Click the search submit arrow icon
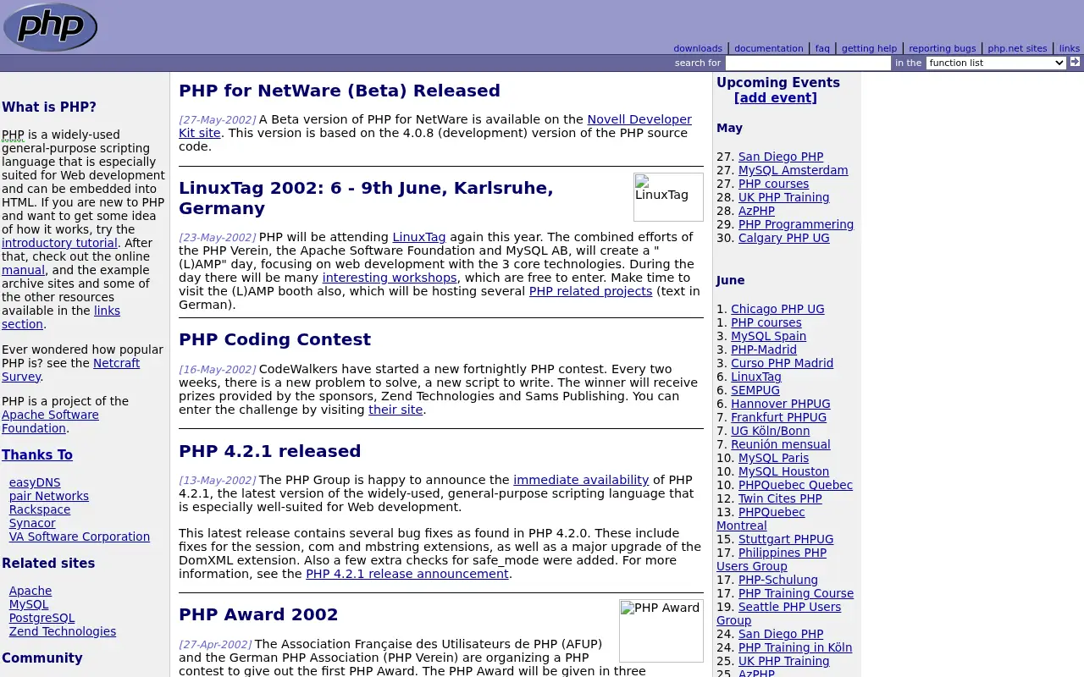This screenshot has height=677, width=1084. pyautogui.click(x=1075, y=62)
